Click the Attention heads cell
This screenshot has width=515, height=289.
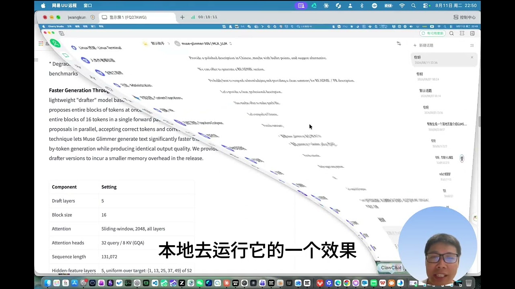coord(68,243)
